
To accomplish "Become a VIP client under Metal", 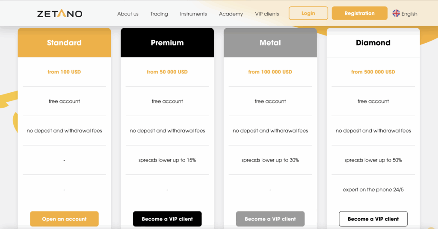I will 270,219.
